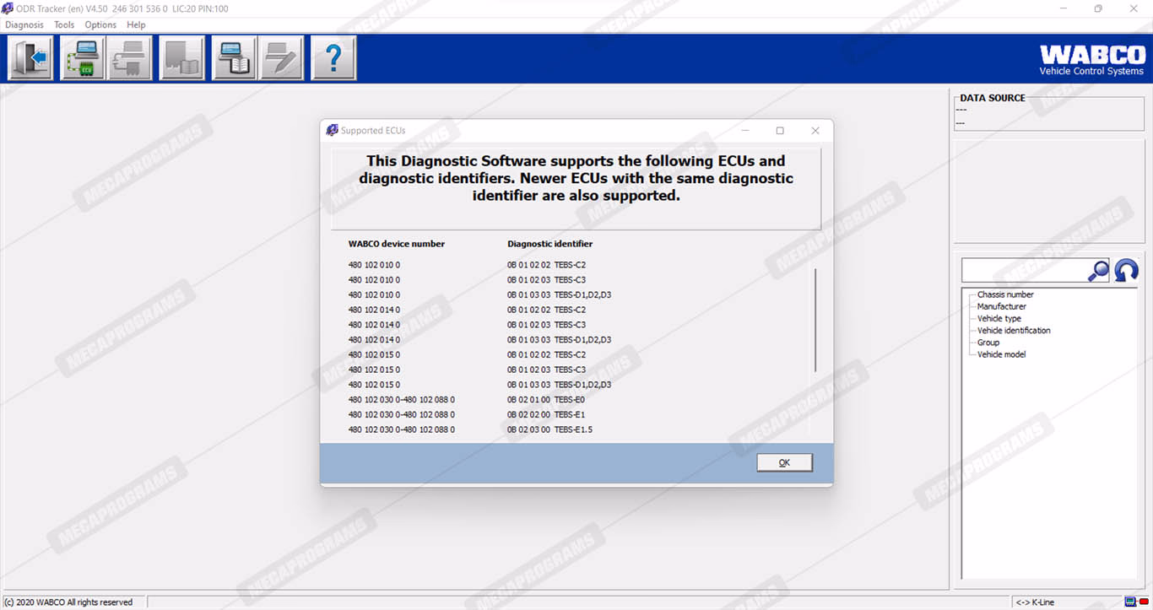The width and height of the screenshot is (1153, 610).
Task: Click the blue reset arrow icon
Action: click(1126, 271)
